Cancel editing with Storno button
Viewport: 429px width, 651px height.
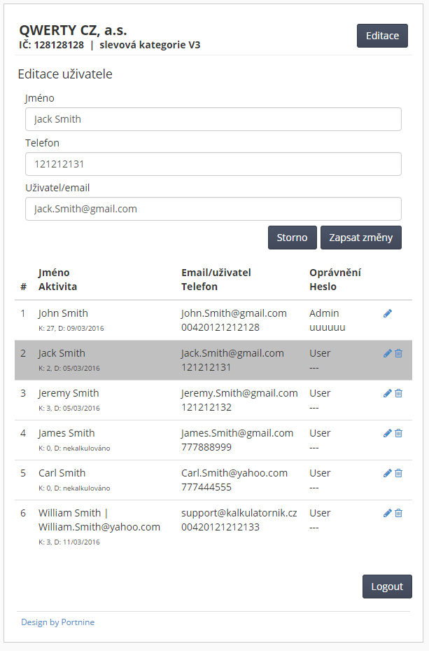[293, 238]
